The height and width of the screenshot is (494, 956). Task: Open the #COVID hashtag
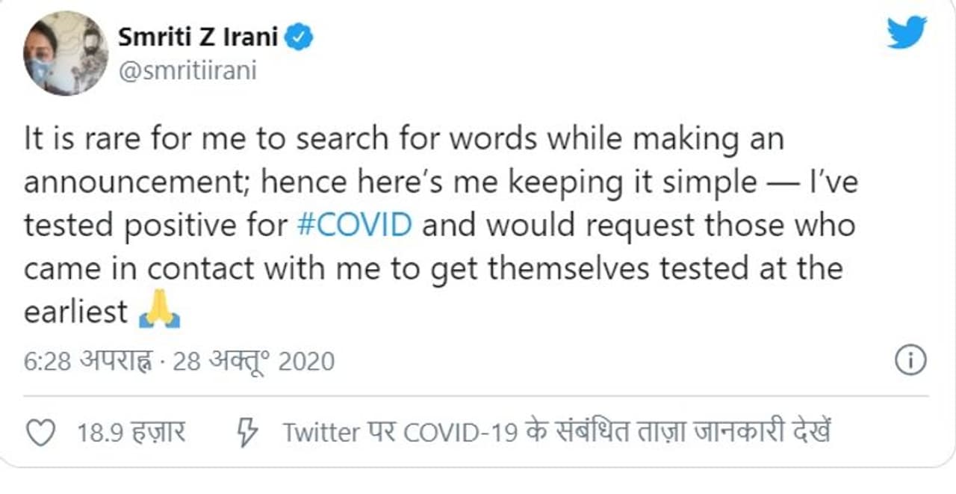354,225
